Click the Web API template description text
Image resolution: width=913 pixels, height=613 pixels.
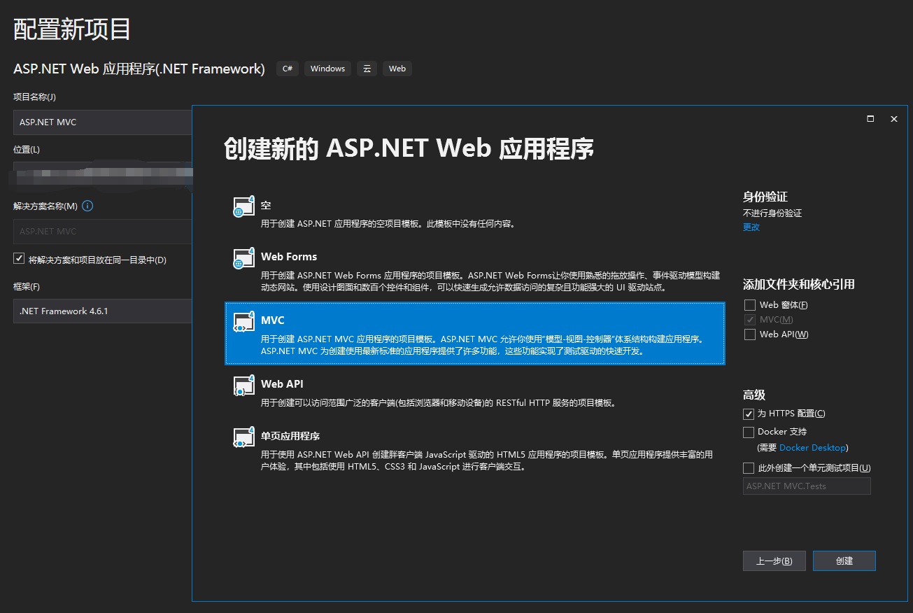click(438, 403)
